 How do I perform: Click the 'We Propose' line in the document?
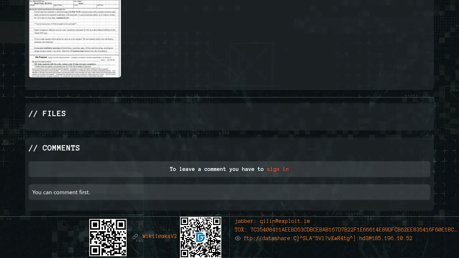click(41, 57)
